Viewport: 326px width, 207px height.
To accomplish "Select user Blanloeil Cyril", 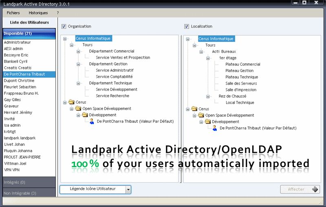I will pos(15,61).
